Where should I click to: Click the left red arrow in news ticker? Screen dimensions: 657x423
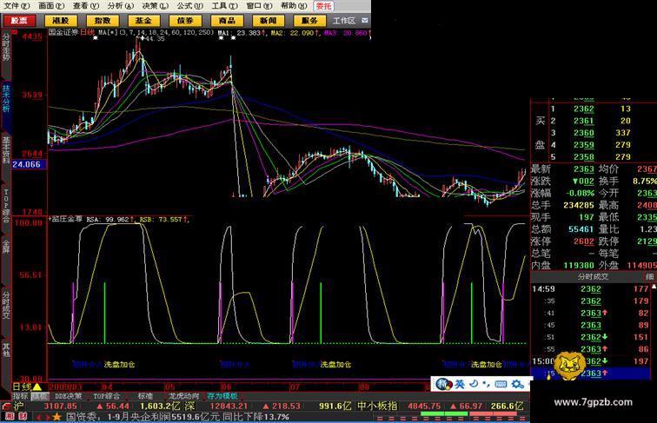click(39, 417)
